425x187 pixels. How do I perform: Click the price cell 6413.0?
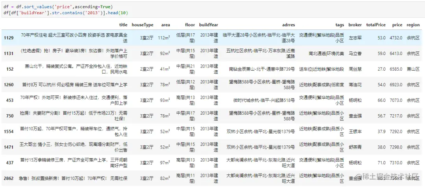pyautogui.click(x=396, y=53)
